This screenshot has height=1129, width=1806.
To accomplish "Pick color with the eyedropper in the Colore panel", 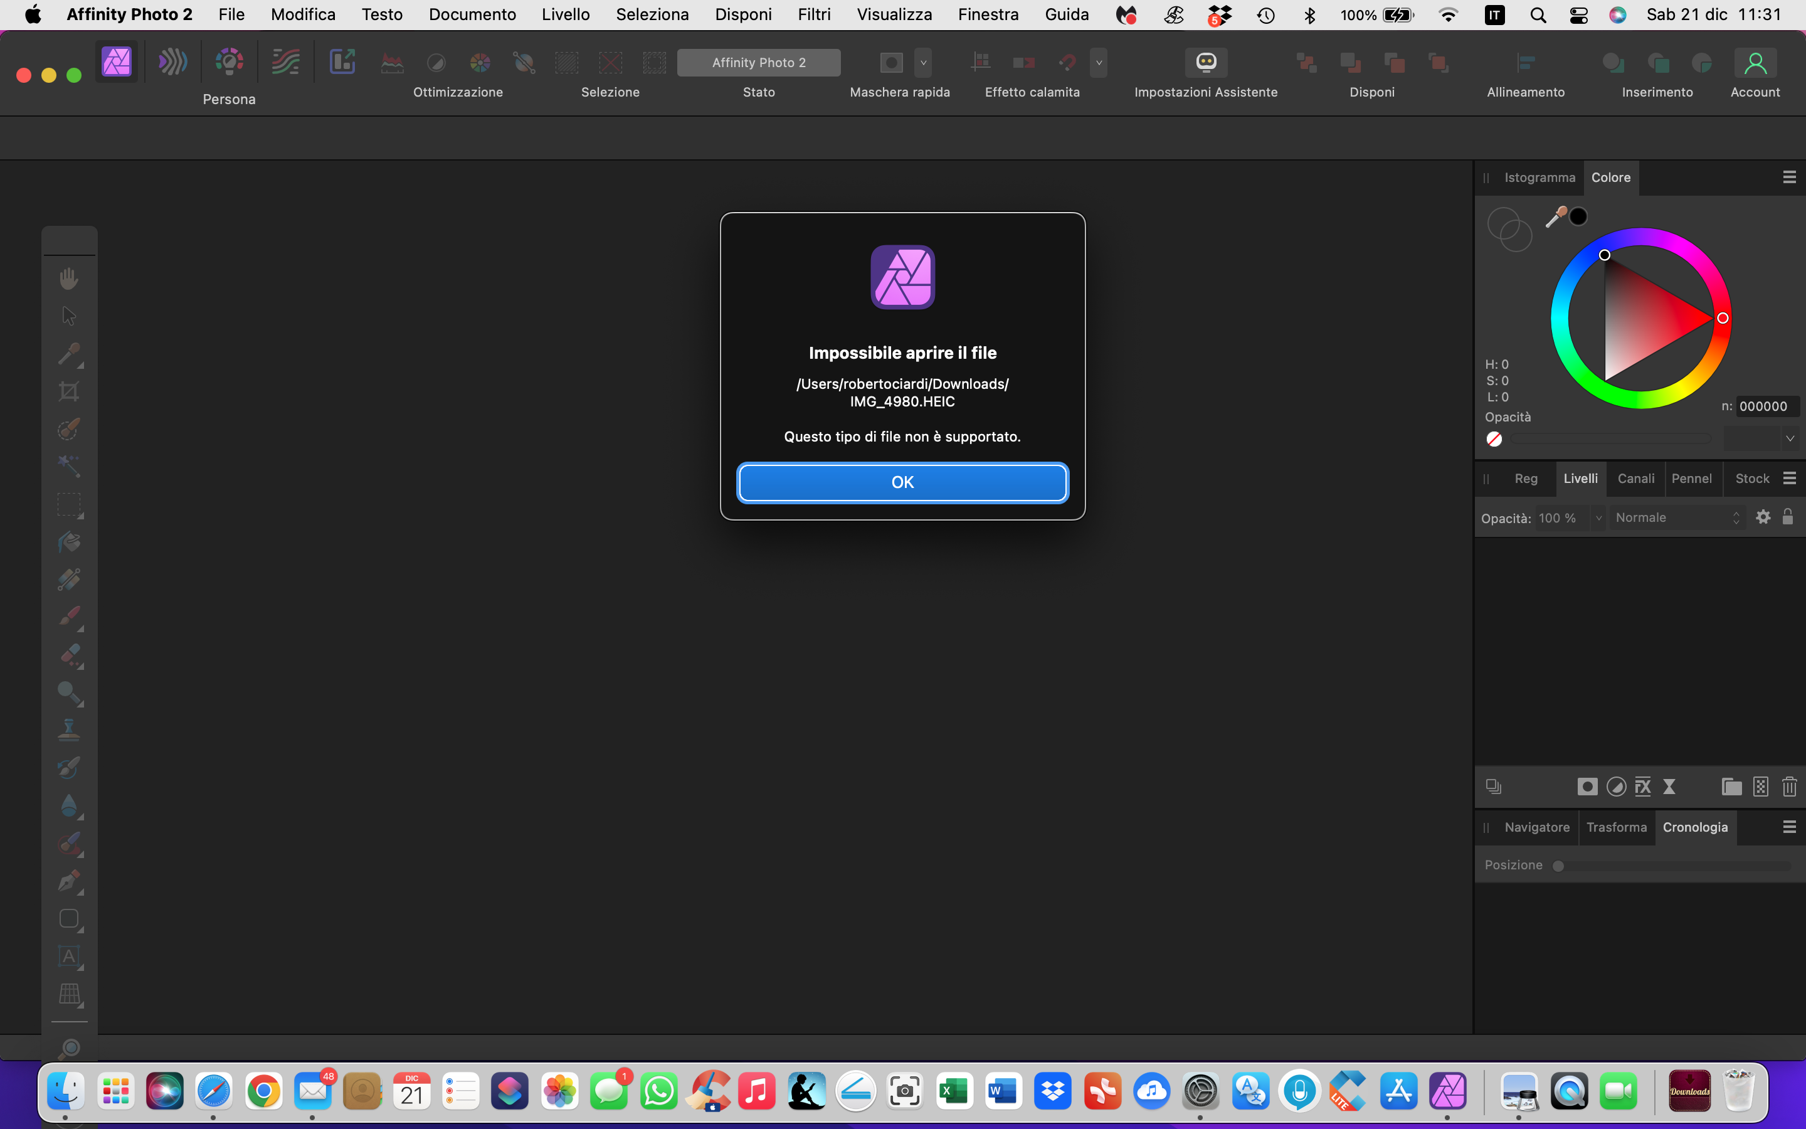I will (x=1555, y=217).
